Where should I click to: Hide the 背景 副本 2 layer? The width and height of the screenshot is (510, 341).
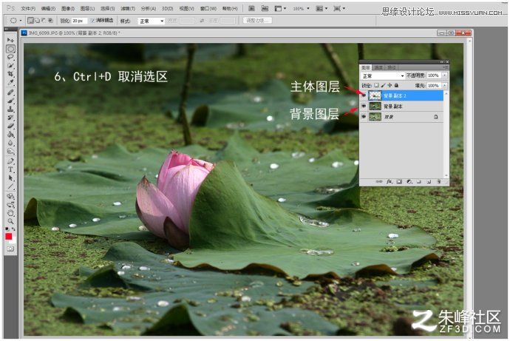pyautogui.click(x=364, y=95)
